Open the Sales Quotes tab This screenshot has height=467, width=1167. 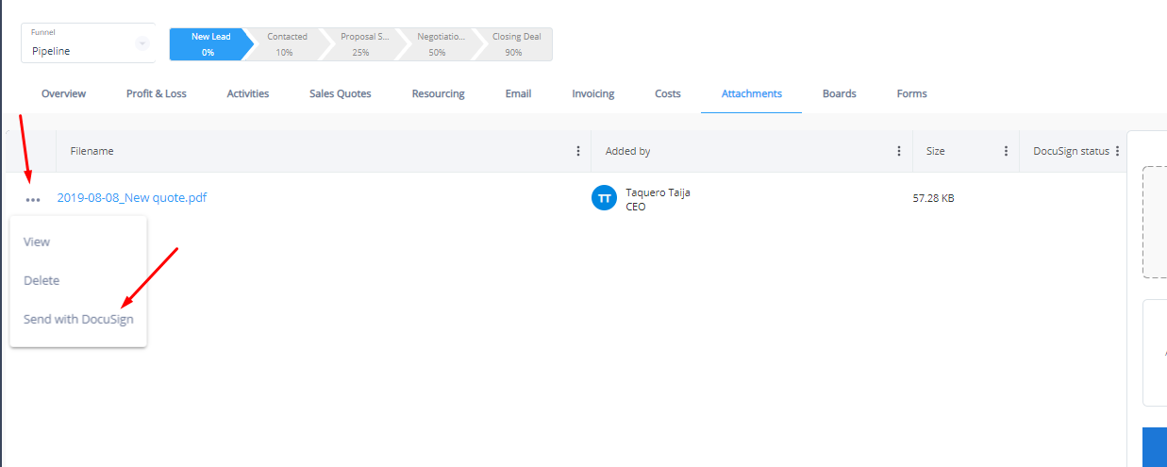coord(340,94)
